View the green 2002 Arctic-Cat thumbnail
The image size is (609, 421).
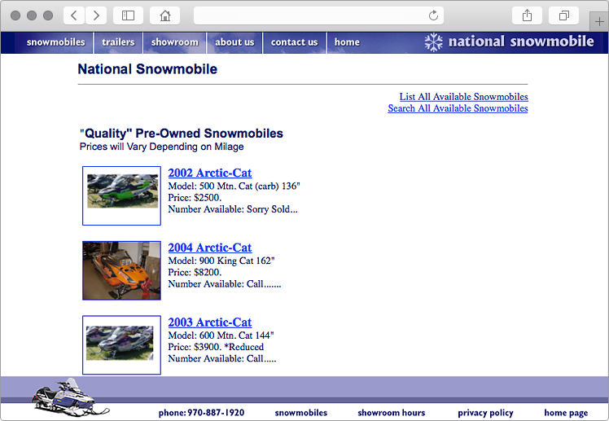(121, 195)
